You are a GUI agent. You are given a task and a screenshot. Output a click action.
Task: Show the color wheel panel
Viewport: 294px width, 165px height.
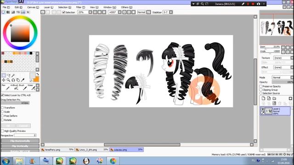point(3,12)
